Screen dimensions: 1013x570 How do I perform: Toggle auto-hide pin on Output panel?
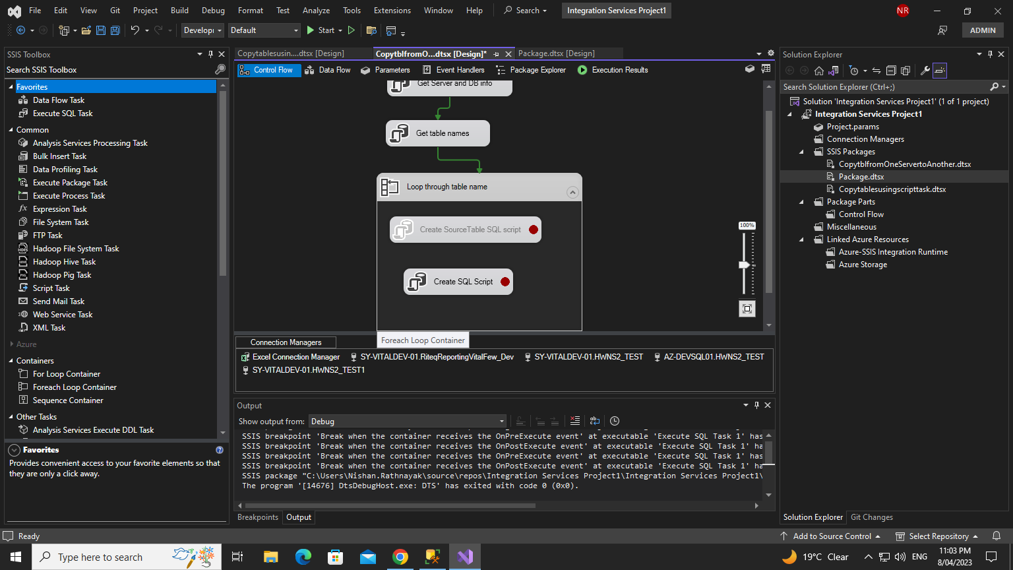(x=757, y=405)
